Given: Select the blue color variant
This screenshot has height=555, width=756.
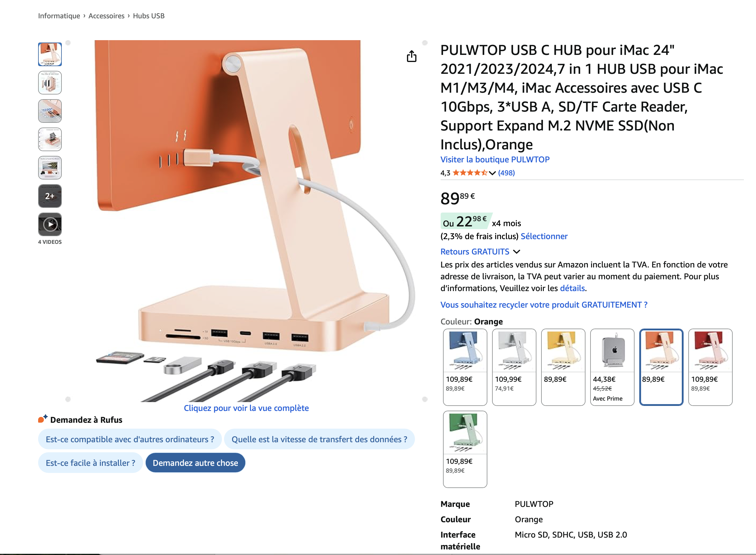Looking at the screenshot, I should point(465,367).
